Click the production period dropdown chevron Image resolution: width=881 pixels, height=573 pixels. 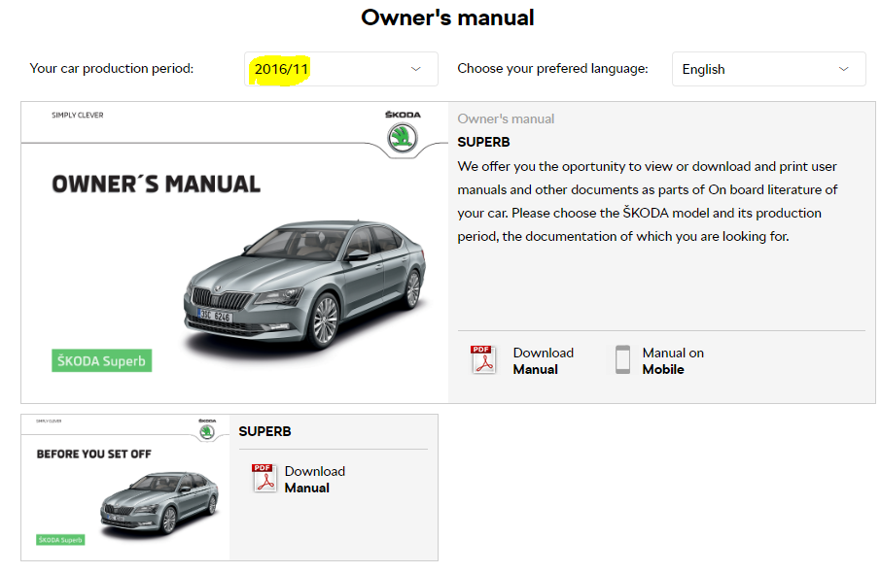pos(416,69)
